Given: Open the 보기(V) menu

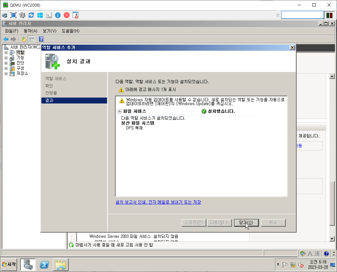Looking at the screenshot, I should [49, 31].
